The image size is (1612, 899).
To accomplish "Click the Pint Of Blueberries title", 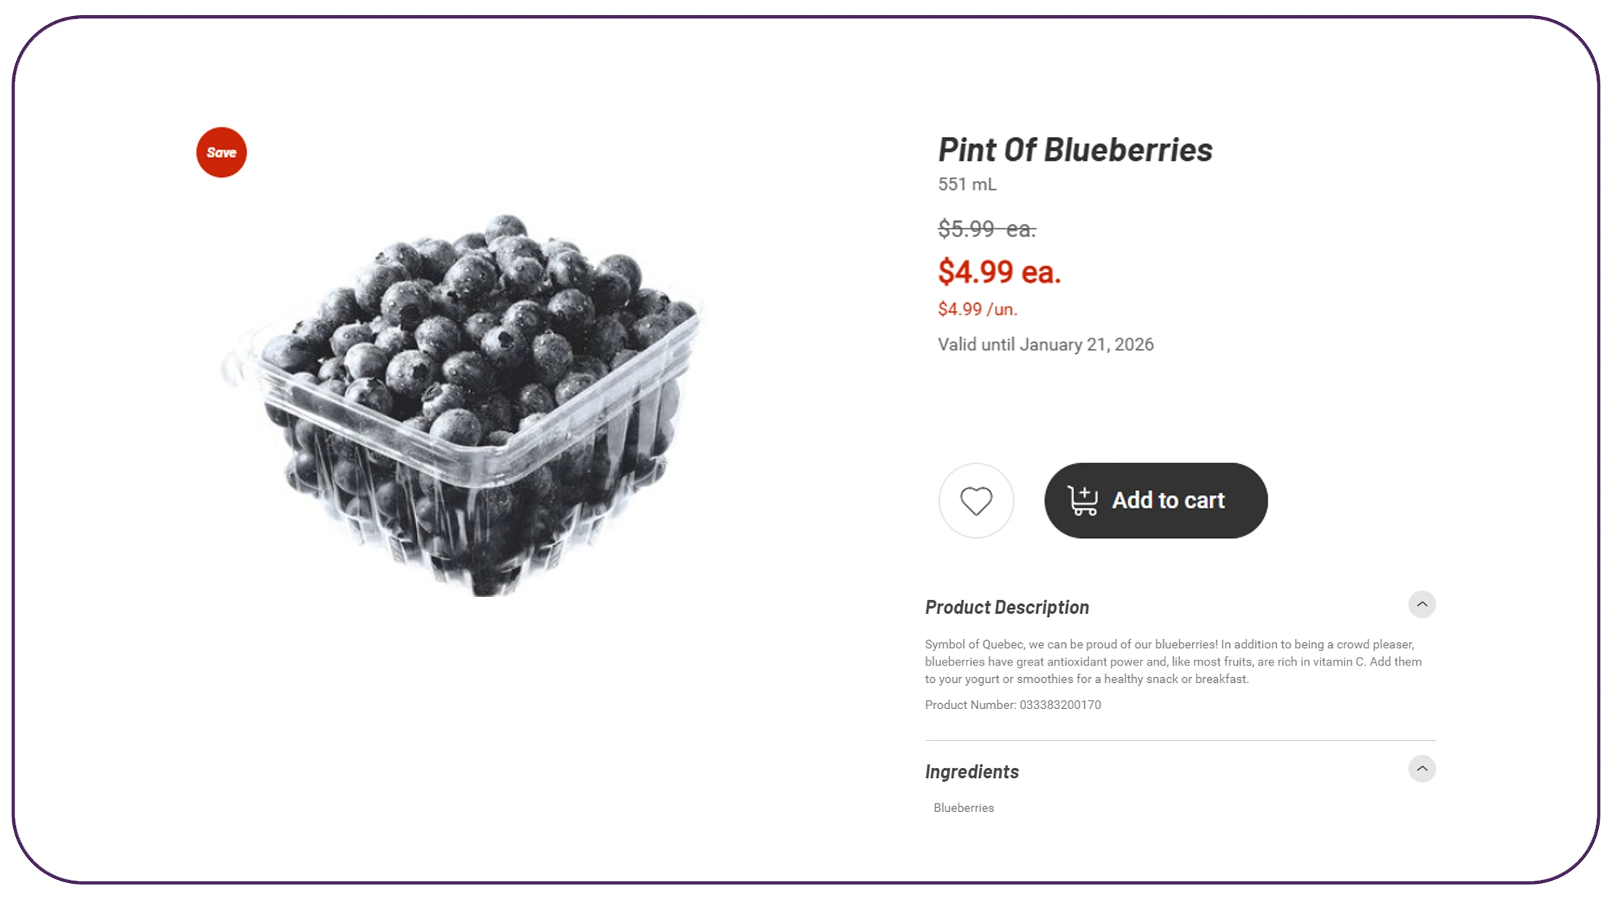I will (1075, 150).
